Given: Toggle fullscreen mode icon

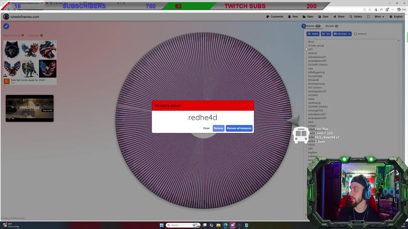Looking at the screenshot, I should point(368,17).
